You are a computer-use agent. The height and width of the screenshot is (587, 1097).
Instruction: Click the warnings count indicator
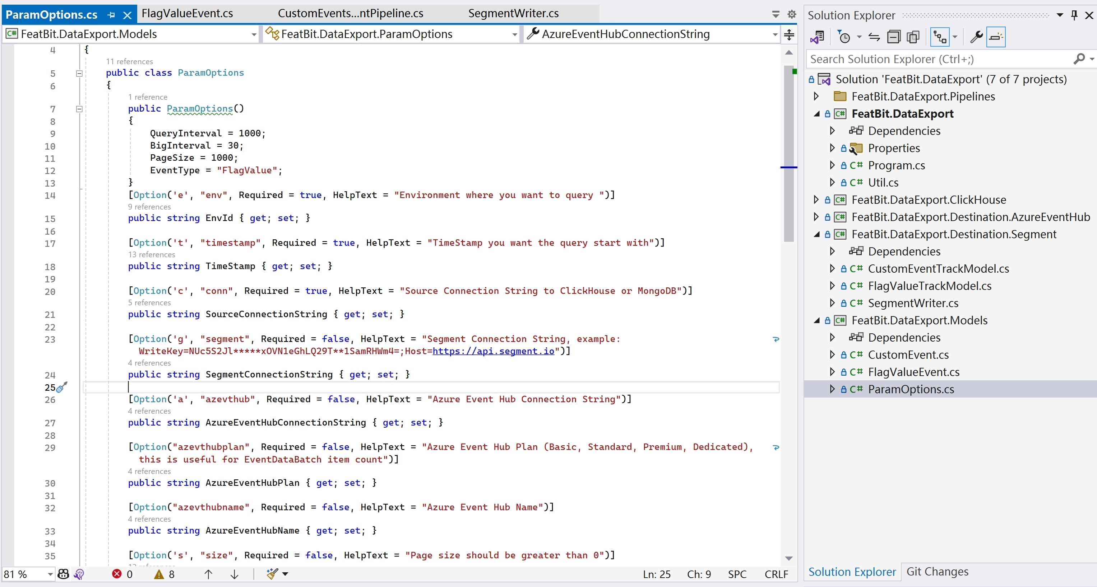[165, 574]
